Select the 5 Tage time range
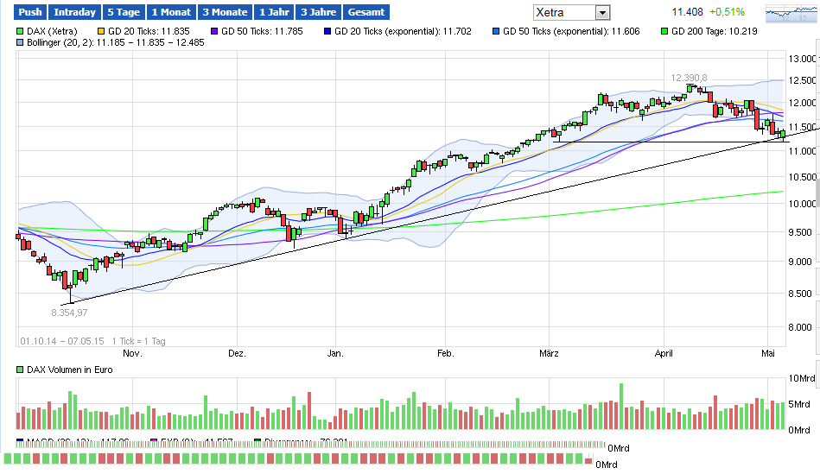Image resolution: width=820 pixels, height=474 pixels. [123, 13]
